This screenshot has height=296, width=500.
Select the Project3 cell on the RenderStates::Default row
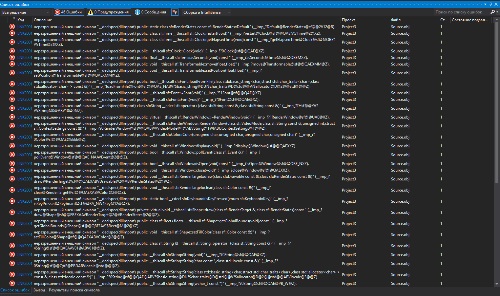tap(349, 27)
